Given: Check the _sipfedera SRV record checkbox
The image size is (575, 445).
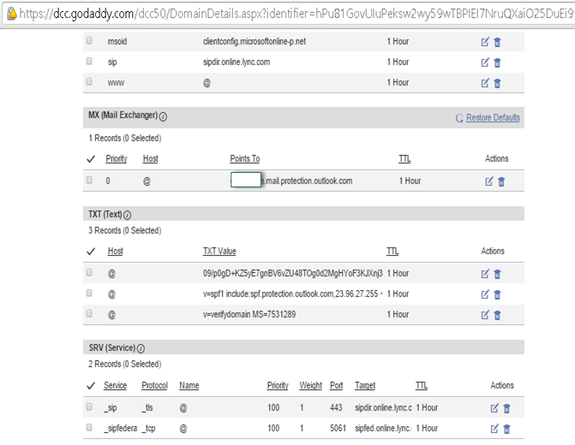Looking at the screenshot, I should pos(89,427).
